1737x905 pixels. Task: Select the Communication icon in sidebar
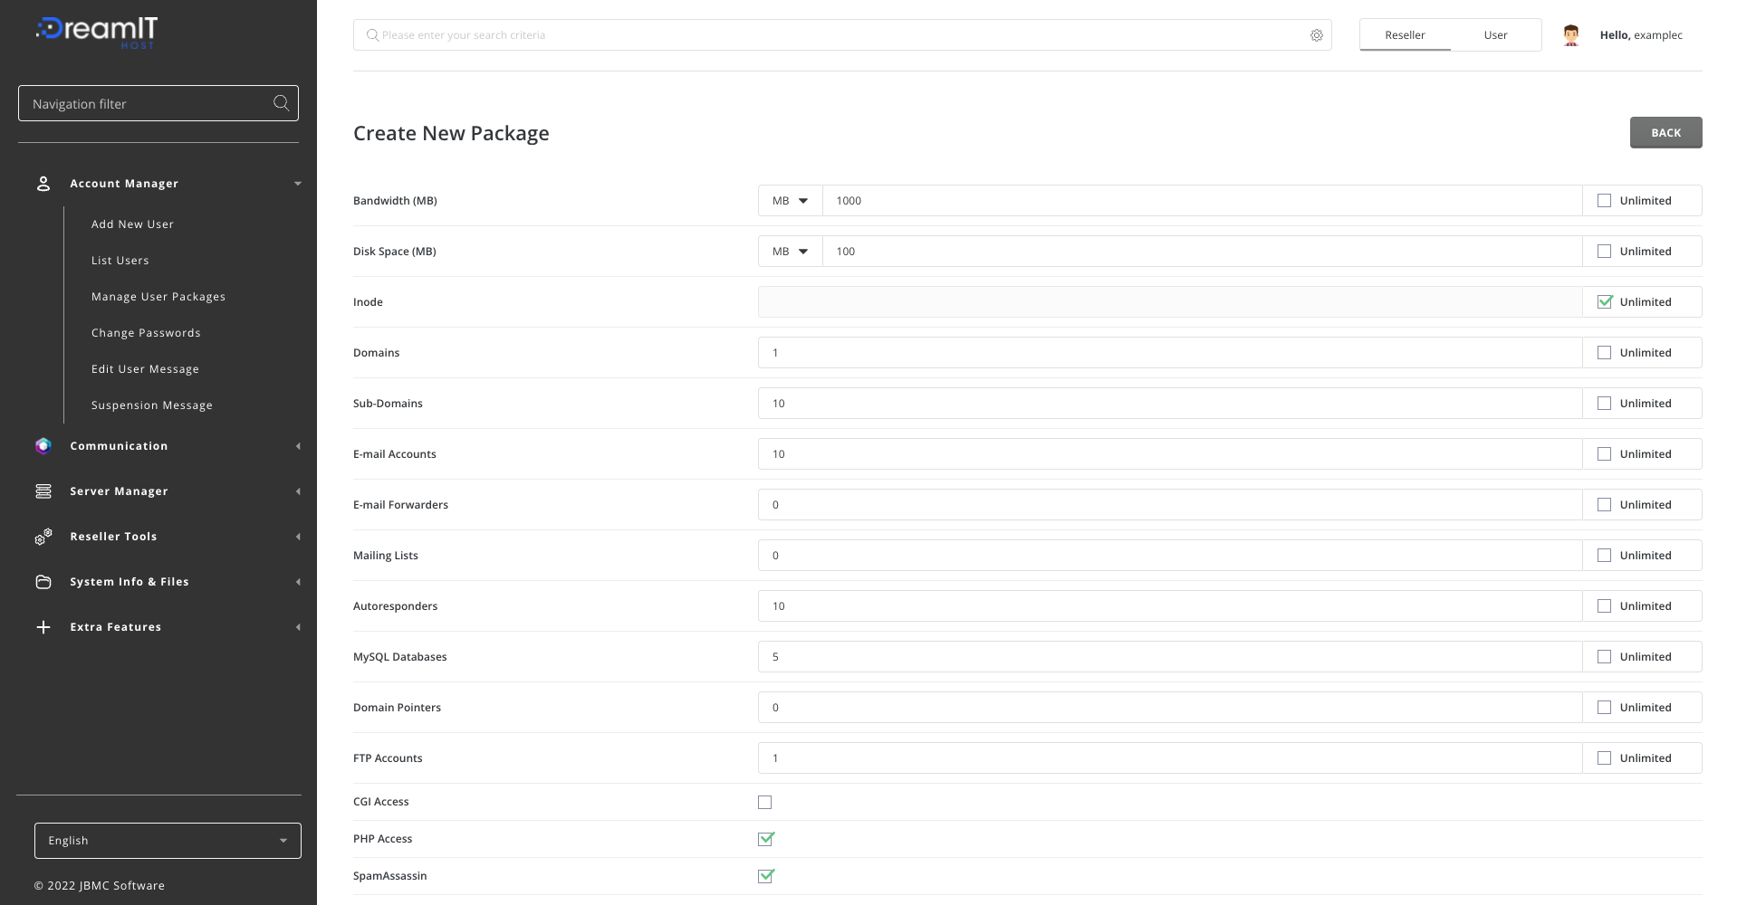(43, 445)
